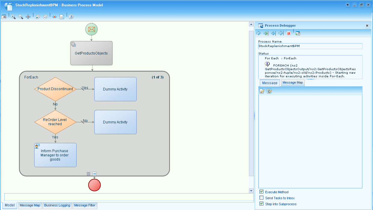373x210 pixels.
Task: Open the process Help icon
Action: 71,17
